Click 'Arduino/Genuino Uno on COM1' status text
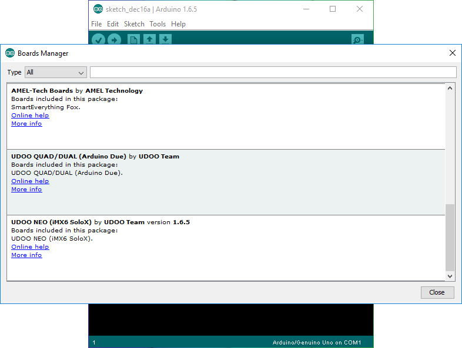 pyautogui.click(x=317, y=342)
